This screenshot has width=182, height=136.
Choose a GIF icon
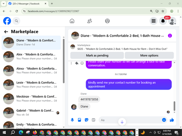(94, 120)
